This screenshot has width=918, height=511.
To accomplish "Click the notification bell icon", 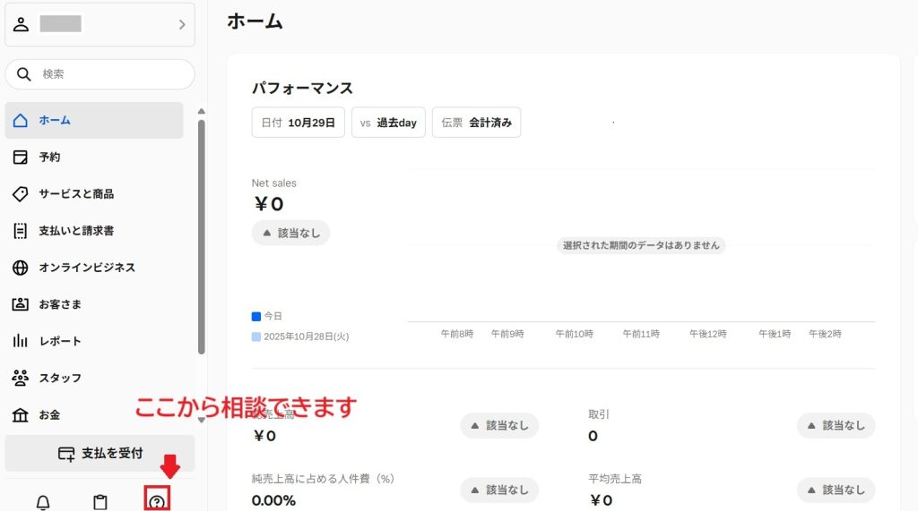I will tap(42, 502).
